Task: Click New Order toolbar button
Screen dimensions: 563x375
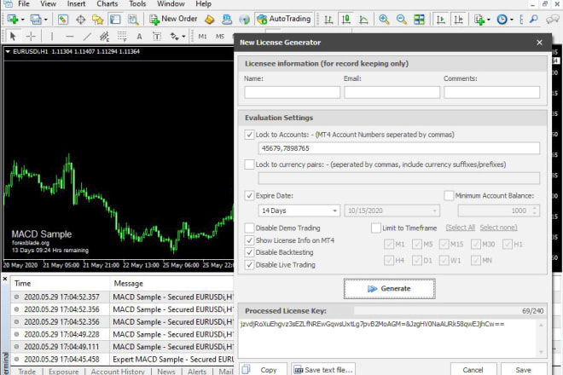Action: coord(173,19)
